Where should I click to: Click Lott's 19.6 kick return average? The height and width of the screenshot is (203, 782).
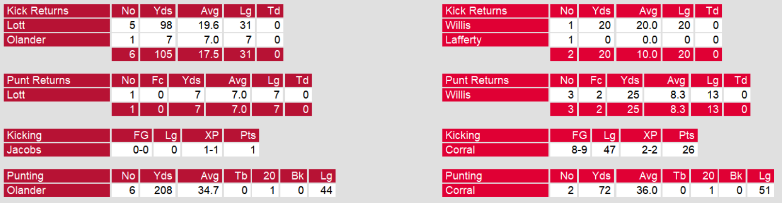click(x=209, y=25)
